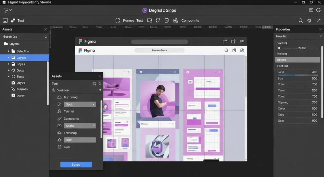Click the Components icon in the toolbar
The image size is (324, 177).
tap(176, 21)
